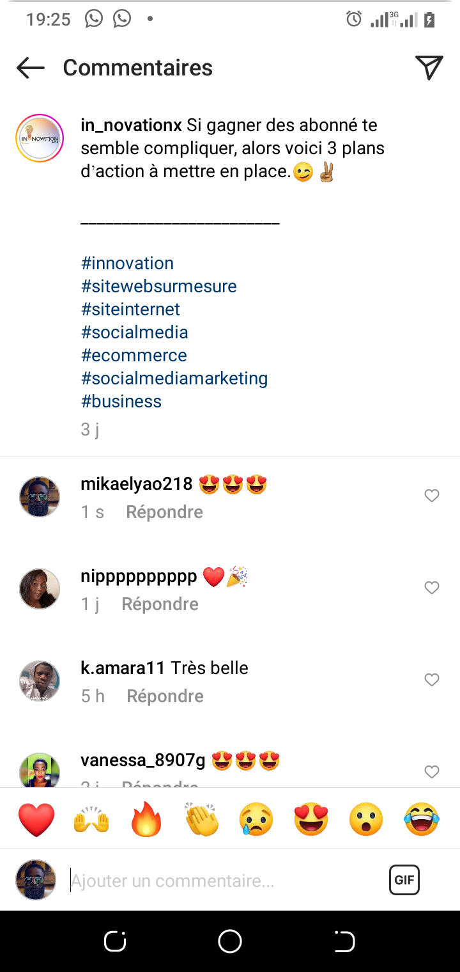Insert the raised hands quick emoji
460x972 pixels.
pyautogui.click(x=92, y=819)
